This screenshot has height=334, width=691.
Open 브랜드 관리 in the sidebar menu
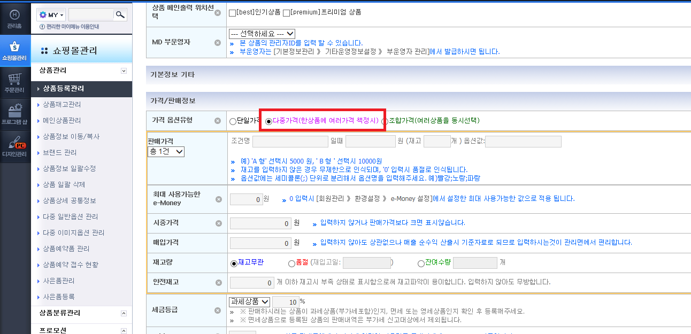pos(60,152)
